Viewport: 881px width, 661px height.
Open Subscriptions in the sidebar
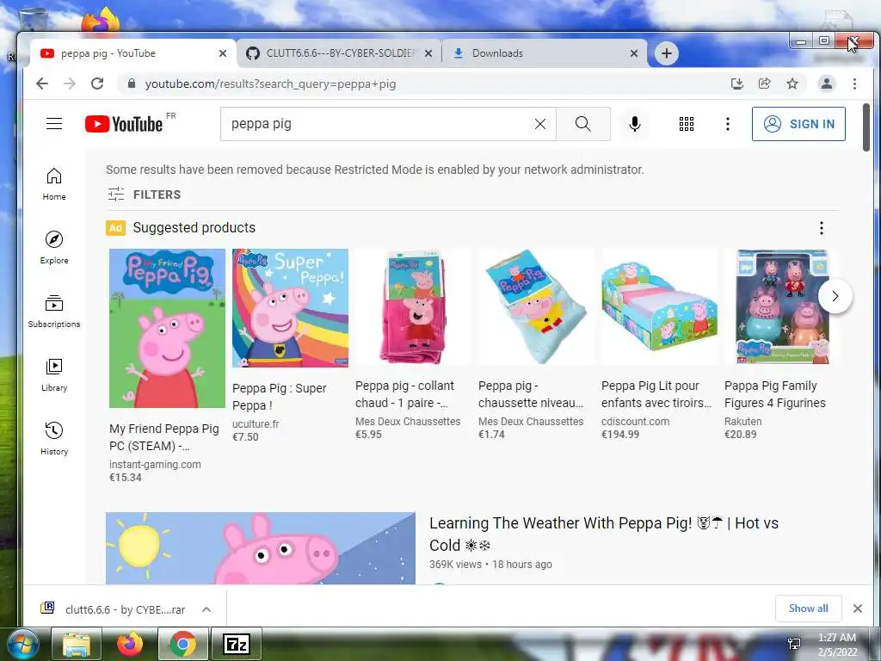point(54,311)
